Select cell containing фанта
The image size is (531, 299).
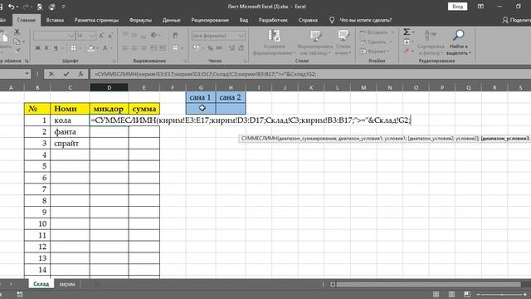click(70, 131)
